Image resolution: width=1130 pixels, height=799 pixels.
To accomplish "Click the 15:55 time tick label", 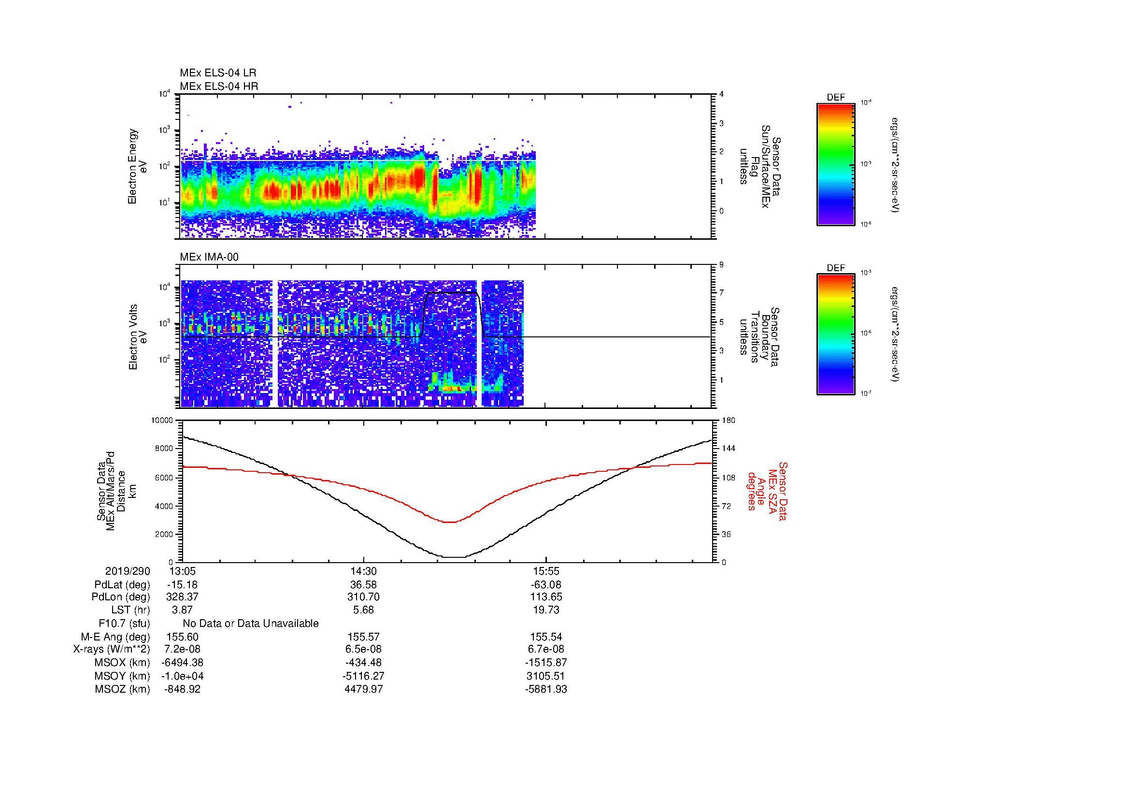I will coord(546,571).
